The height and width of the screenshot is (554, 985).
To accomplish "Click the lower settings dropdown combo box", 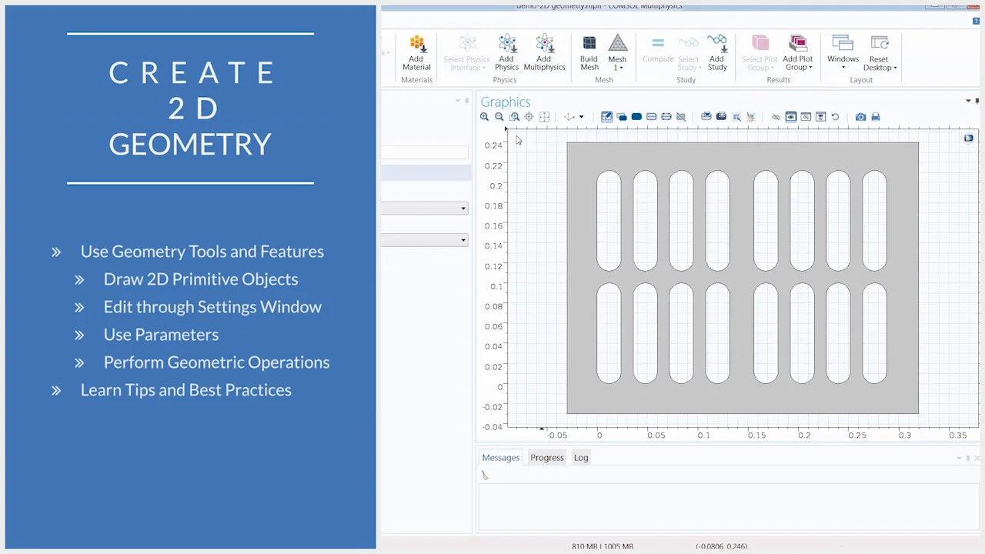I will [425, 240].
